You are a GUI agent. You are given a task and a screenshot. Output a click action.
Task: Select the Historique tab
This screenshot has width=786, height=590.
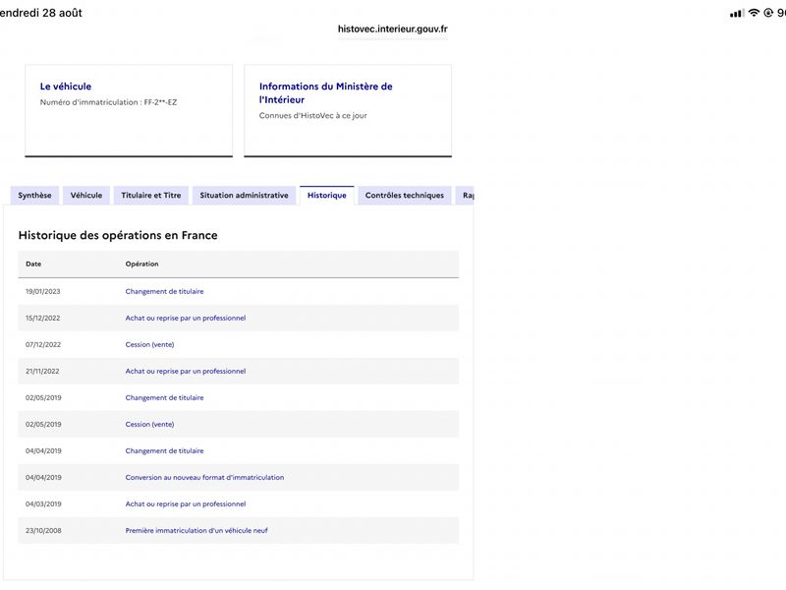click(327, 195)
